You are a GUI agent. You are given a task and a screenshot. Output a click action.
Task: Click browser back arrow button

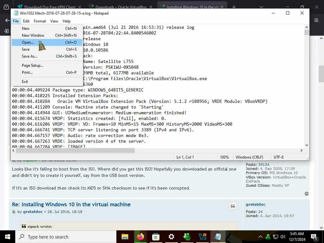(8, 20)
